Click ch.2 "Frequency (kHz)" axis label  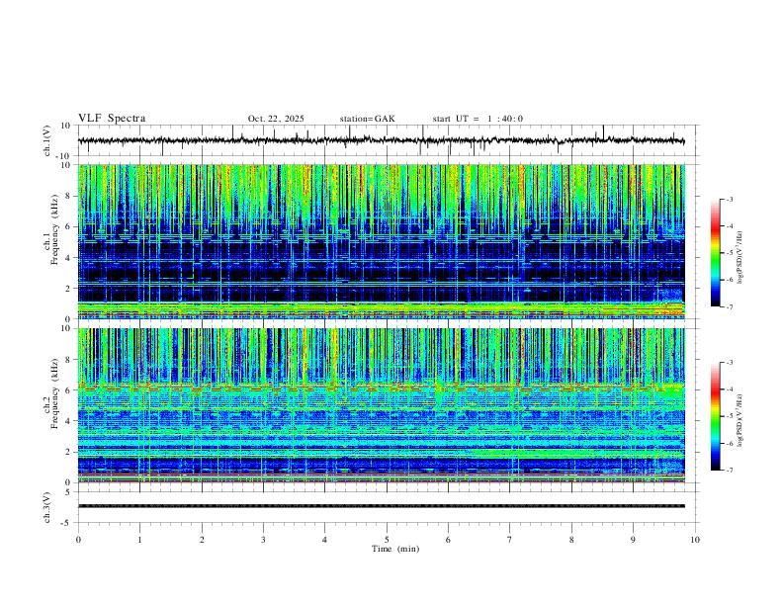point(54,393)
